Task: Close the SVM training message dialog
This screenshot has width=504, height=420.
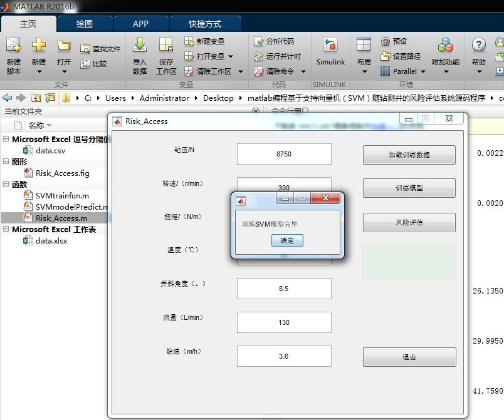Action: (325, 198)
